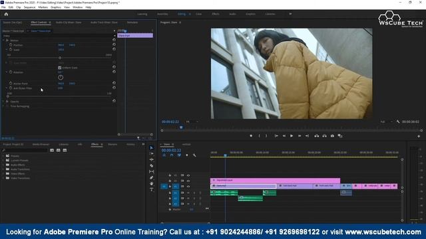
Task: Adjust the Scale slider handle
Action: 60,58
